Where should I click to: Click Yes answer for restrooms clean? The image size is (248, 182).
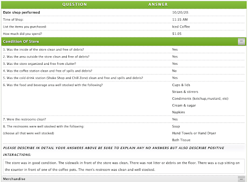pyautogui.click(x=175, y=120)
